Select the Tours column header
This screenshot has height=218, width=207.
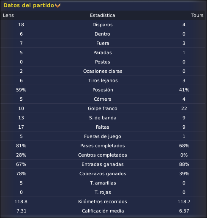point(197,15)
